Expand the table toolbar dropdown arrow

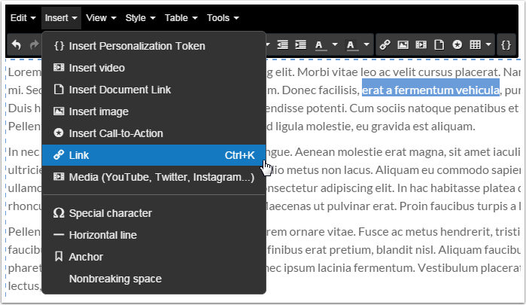click(x=488, y=44)
